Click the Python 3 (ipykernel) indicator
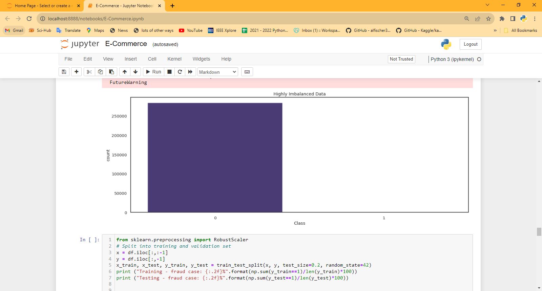Image resolution: width=542 pixels, height=291 pixels. (x=452, y=59)
